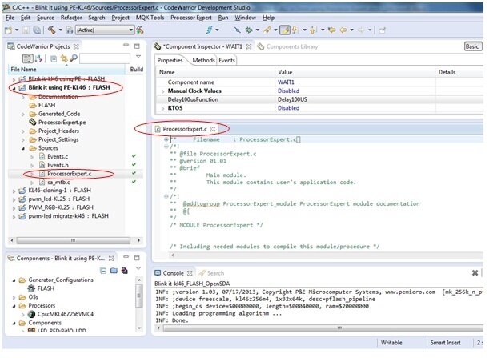Switch to the Methods tab
493x358 pixels.
tap(202, 60)
